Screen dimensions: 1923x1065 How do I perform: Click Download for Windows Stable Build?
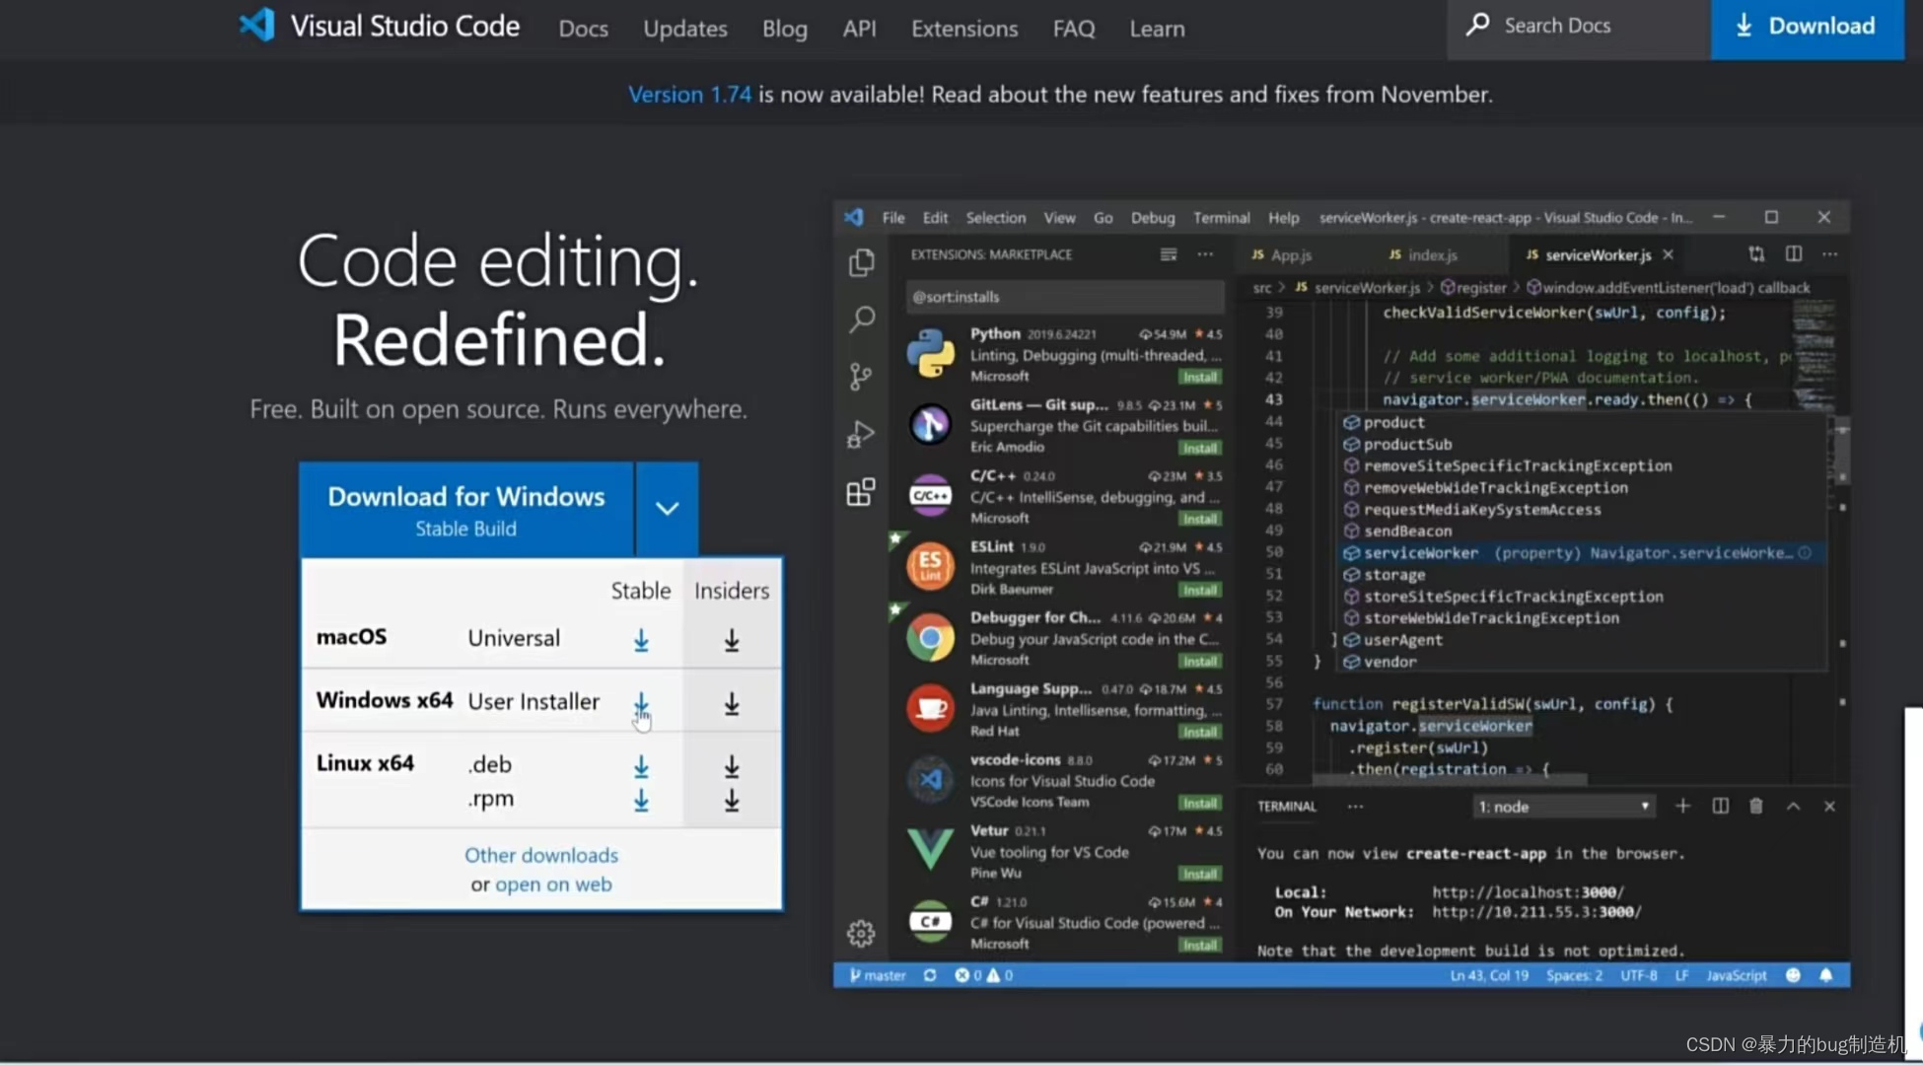[464, 509]
